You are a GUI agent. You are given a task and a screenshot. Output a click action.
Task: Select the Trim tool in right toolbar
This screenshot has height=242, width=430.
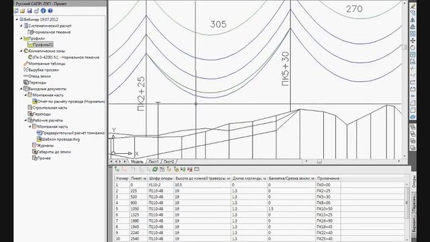[x=413, y=69]
